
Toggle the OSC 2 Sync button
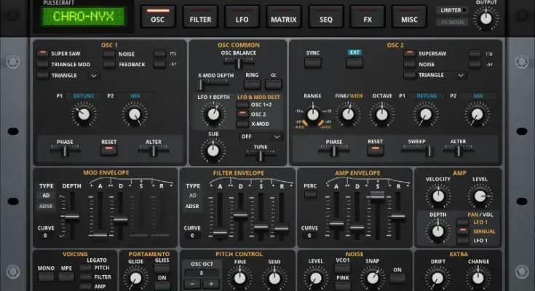click(313, 63)
